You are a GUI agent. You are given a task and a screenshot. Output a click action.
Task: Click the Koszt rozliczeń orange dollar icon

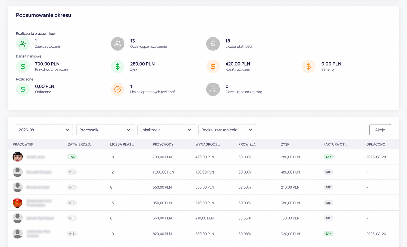click(x=213, y=66)
